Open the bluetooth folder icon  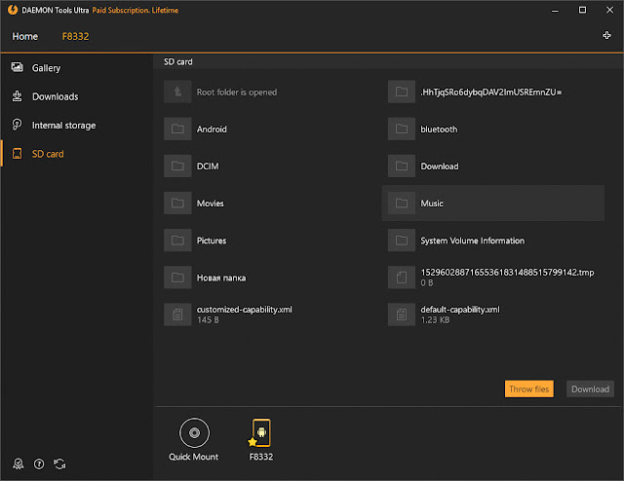(x=402, y=129)
